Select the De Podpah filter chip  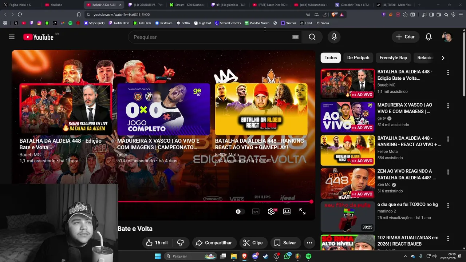point(358,57)
